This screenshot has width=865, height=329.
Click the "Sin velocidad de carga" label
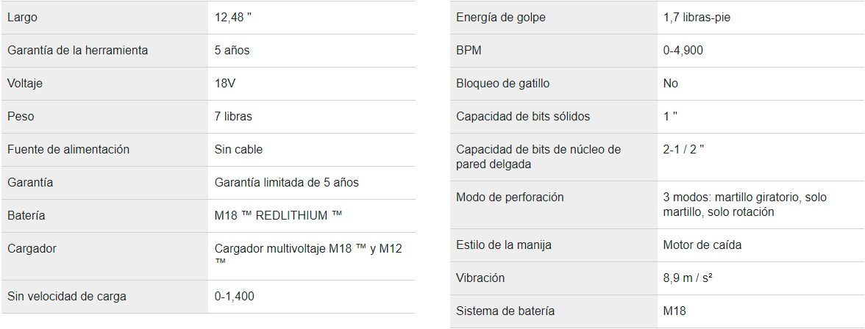(x=67, y=297)
